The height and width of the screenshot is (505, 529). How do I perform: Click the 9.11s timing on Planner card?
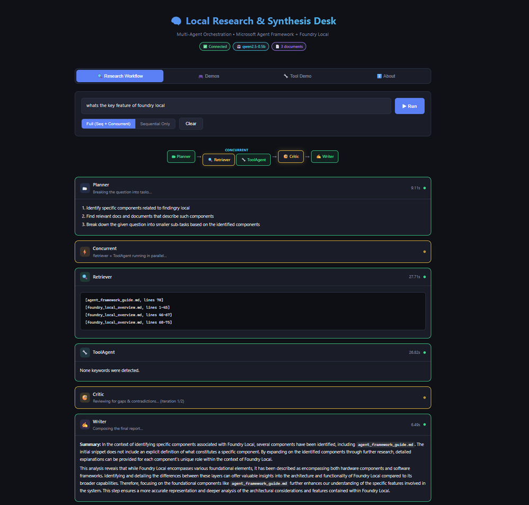[416, 188]
